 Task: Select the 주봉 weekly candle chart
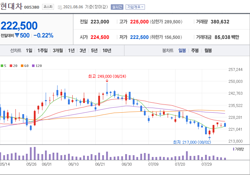[195, 51]
